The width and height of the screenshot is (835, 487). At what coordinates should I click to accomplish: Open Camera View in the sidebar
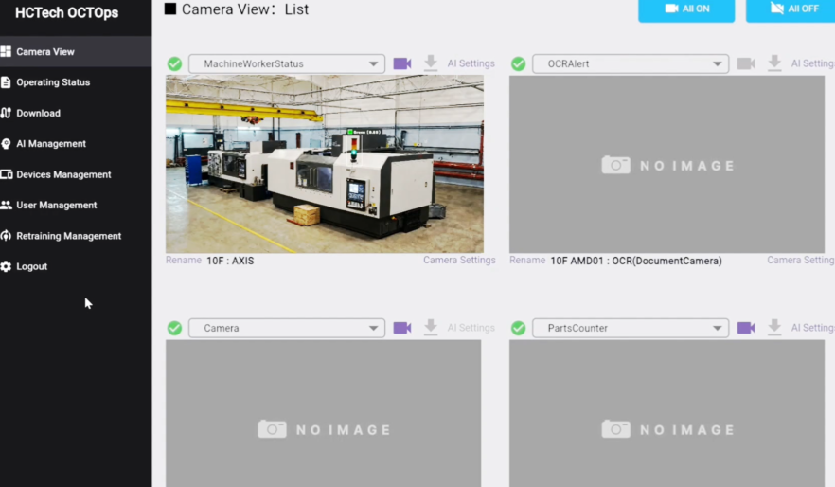tap(76, 52)
